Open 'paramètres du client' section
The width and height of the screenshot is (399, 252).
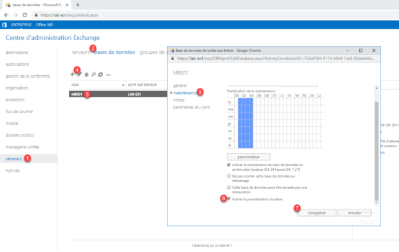point(192,107)
